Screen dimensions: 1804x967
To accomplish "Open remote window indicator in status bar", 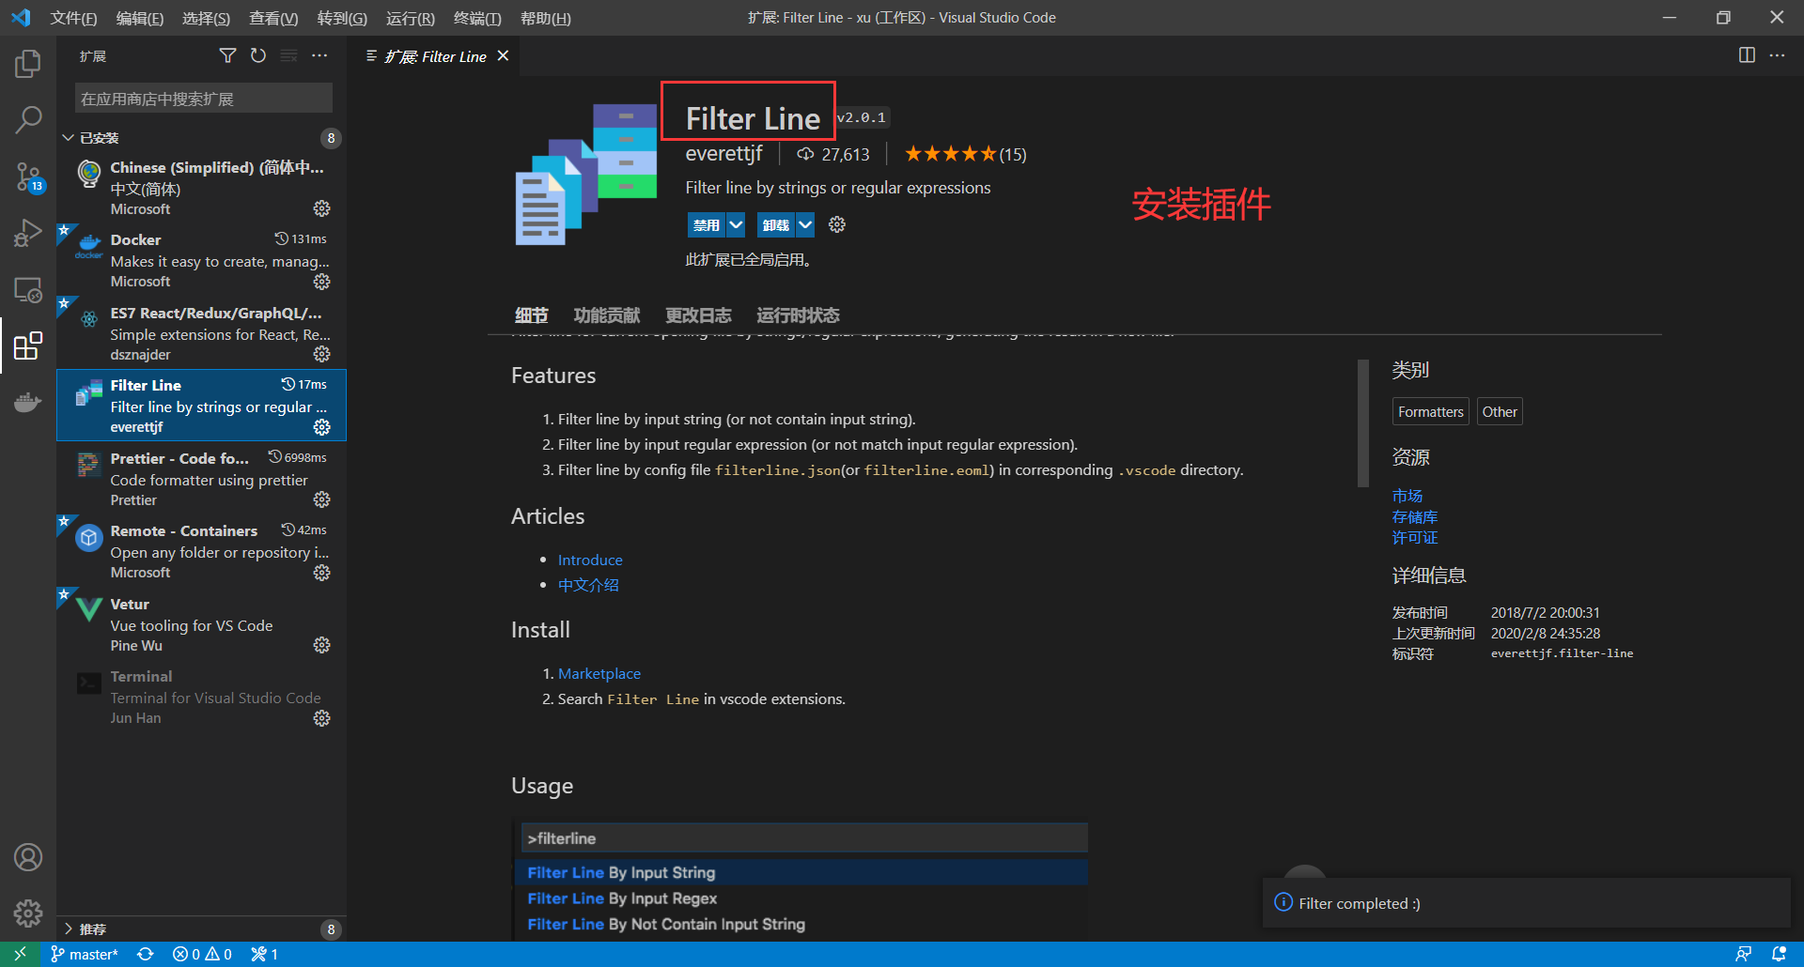I will pyautogui.click(x=20, y=954).
